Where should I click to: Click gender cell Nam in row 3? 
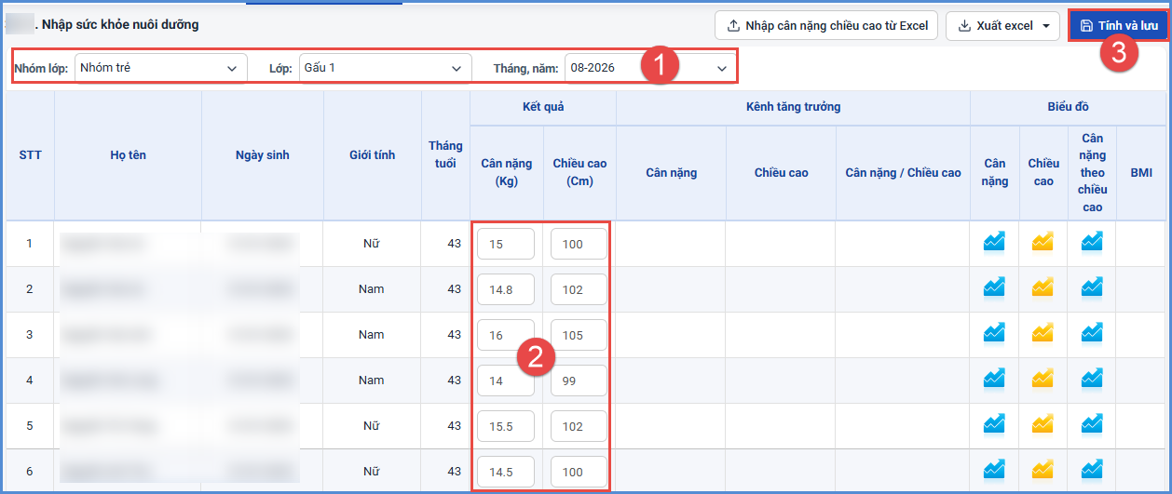(372, 335)
